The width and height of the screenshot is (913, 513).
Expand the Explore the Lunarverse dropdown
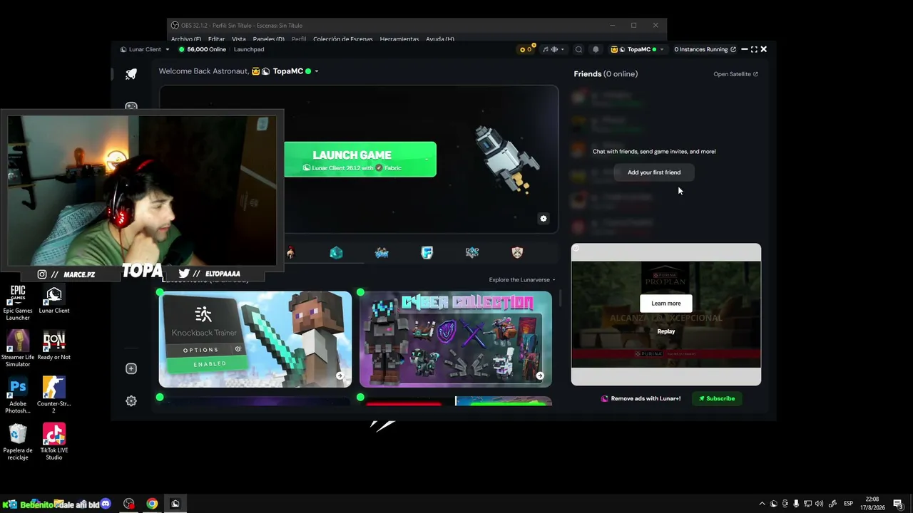click(522, 280)
